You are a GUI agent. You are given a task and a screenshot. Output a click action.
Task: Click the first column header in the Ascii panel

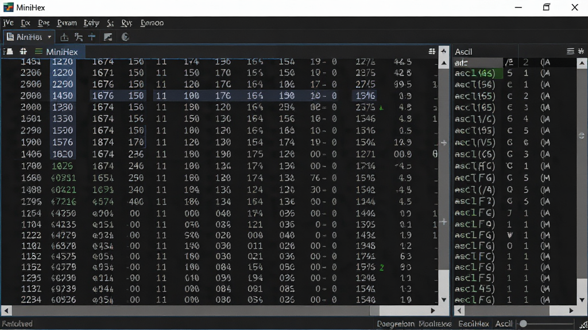tap(478, 62)
